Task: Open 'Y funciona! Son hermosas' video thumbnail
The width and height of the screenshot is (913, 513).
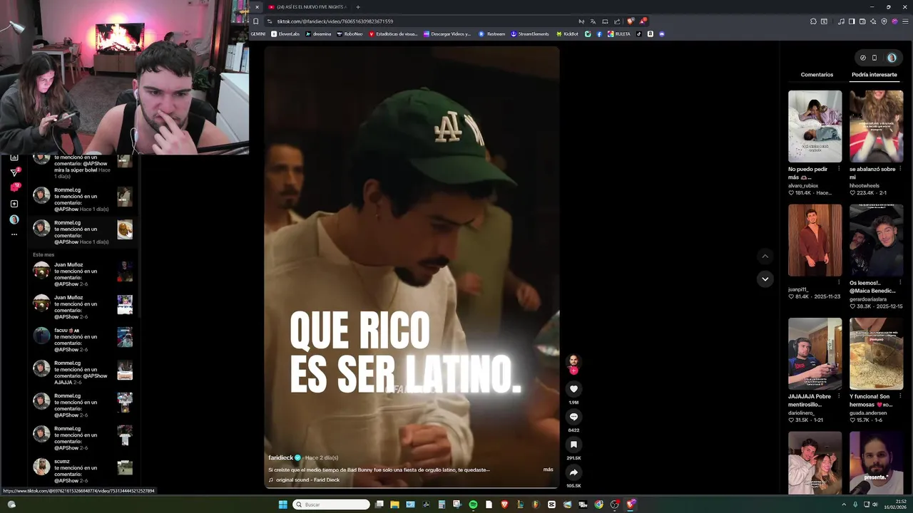Action: 876,354
